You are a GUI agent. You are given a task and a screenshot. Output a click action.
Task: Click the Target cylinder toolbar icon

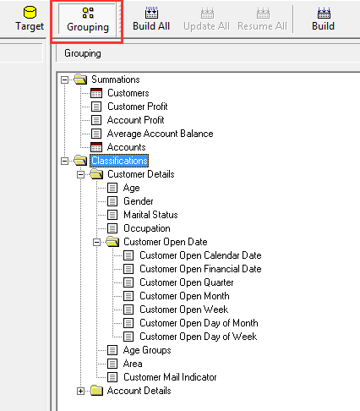[30, 13]
